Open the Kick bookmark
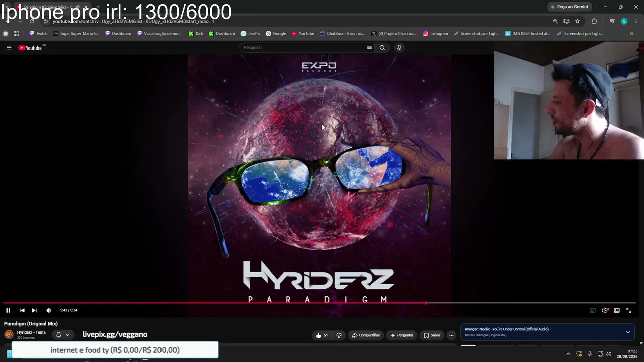 coord(196,34)
